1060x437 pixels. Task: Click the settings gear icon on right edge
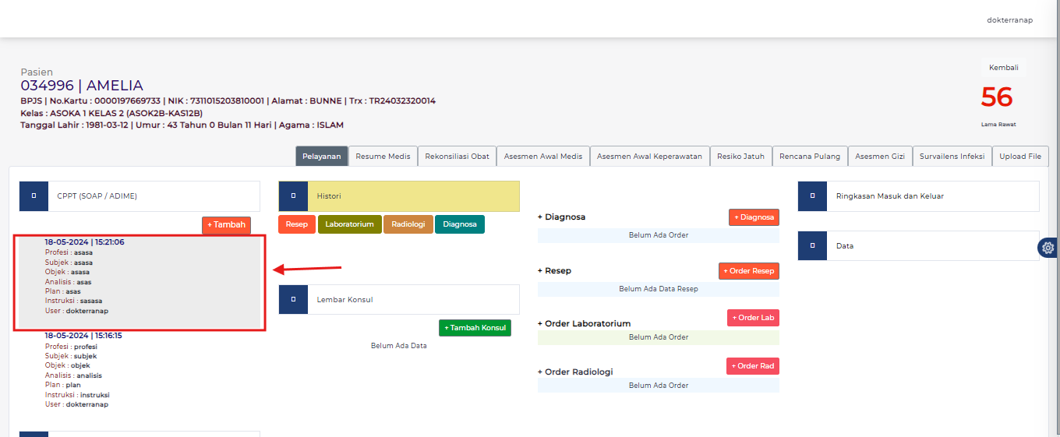point(1048,248)
